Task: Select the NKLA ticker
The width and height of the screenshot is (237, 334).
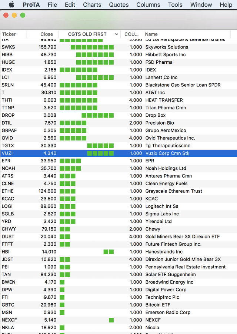Action: click(x=8, y=328)
